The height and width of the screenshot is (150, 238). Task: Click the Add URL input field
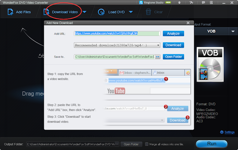[x=117, y=33]
